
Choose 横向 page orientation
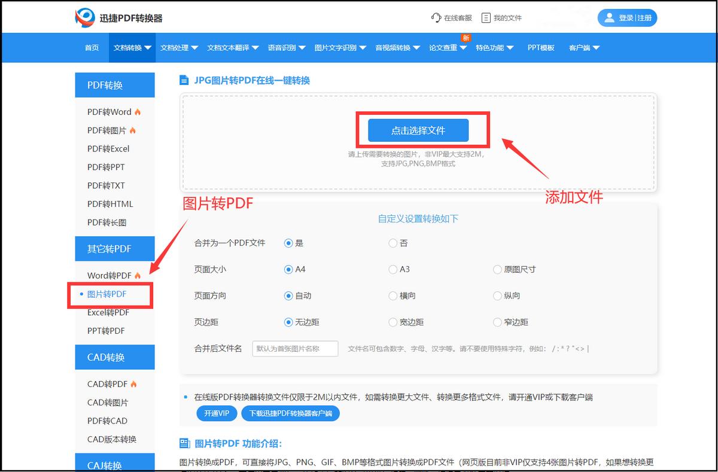[392, 296]
